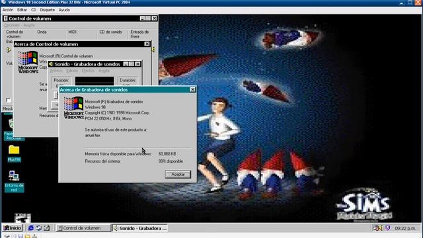Minimize the Sonido - Grabadora de sonidos window
Viewport: 423px width, 238px height.
[126, 64]
